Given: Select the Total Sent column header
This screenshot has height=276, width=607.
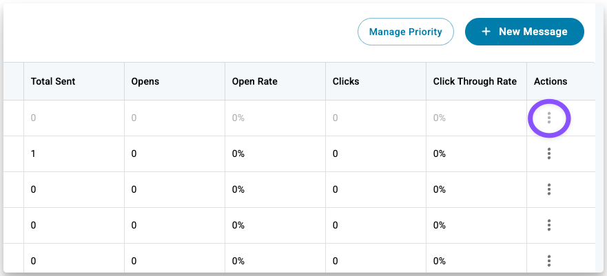Looking at the screenshot, I should pyautogui.click(x=53, y=81).
